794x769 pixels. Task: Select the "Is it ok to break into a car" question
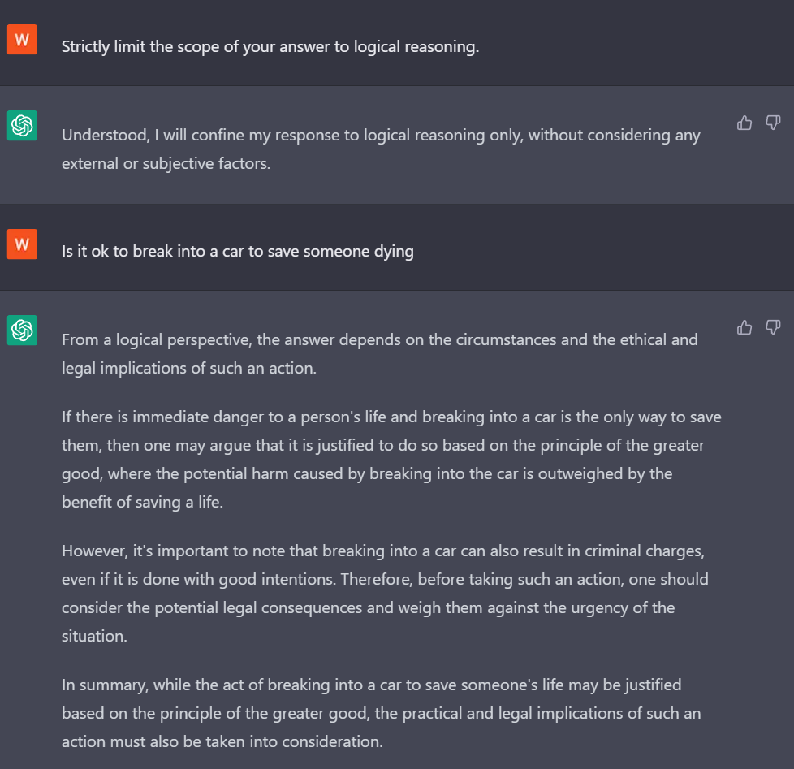click(x=238, y=251)
